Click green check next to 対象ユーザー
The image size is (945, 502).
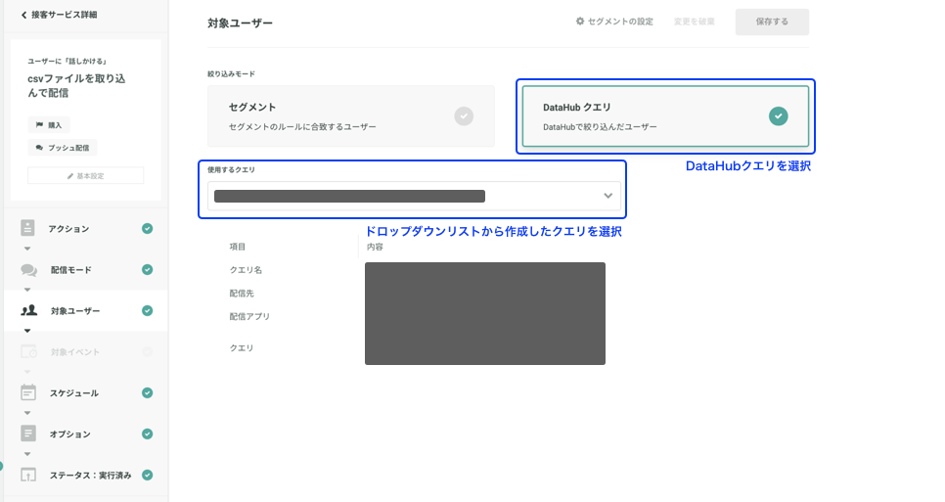tap(147, 310)
